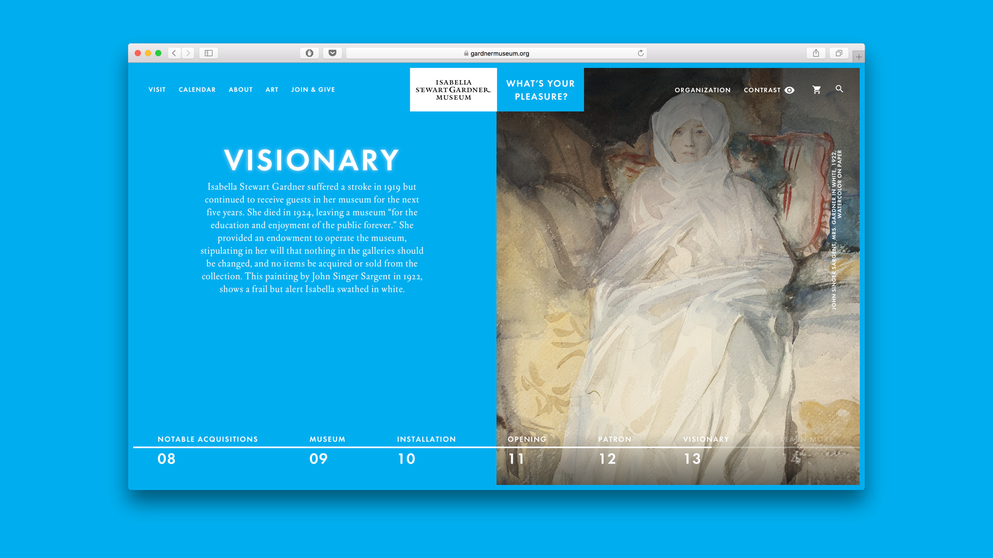Screen dimensions: 993x558
Task: Click the faded Learn More slide 14
Action: click(x=807, y=450)
